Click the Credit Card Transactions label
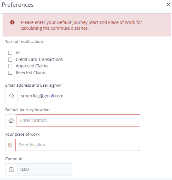This screenshot has width=172, height=180. click(39, 59)
